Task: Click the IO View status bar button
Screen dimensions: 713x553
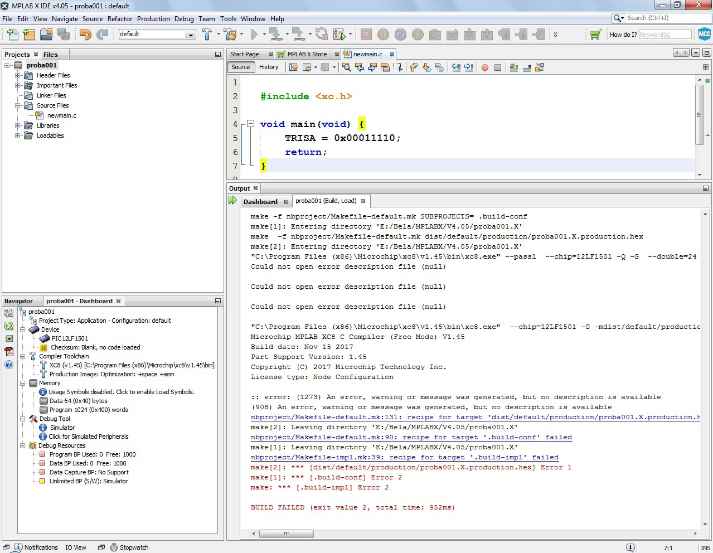Action: click(x=75, y=547)
